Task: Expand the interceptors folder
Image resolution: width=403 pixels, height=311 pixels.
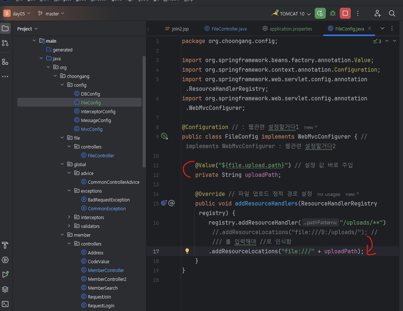Action: coord(69,217)
